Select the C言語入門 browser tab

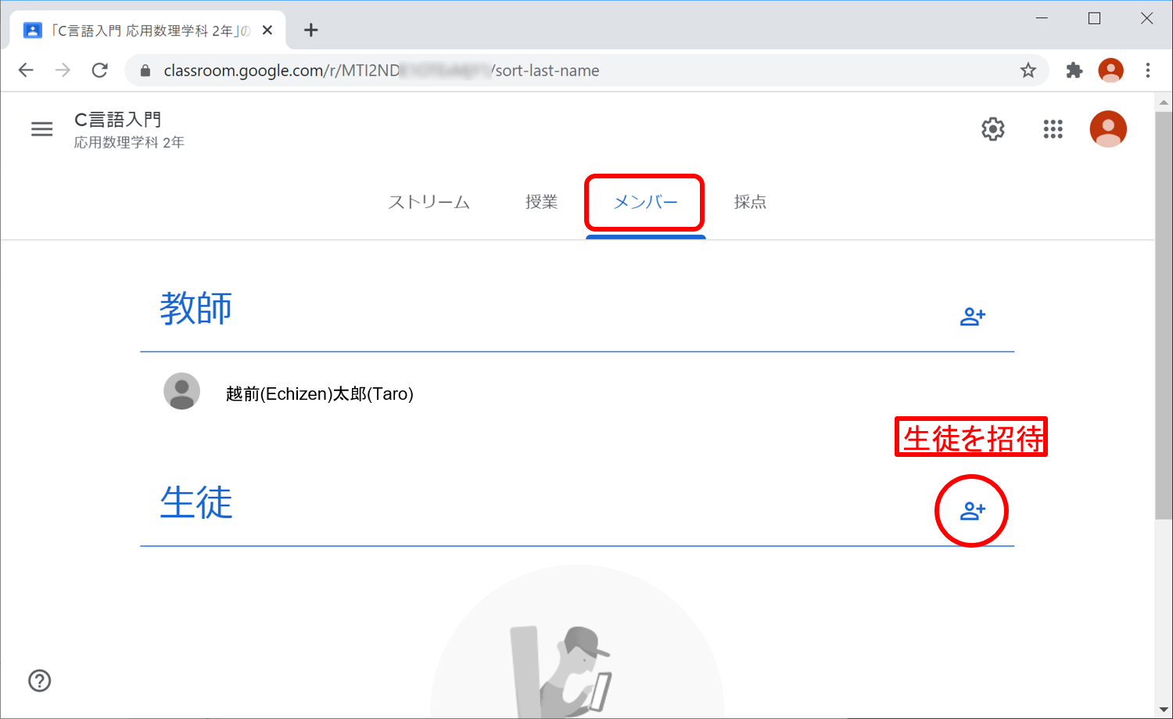148,31
